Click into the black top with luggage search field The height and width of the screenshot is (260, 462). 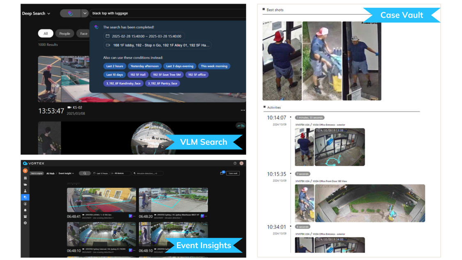[123, 13]
